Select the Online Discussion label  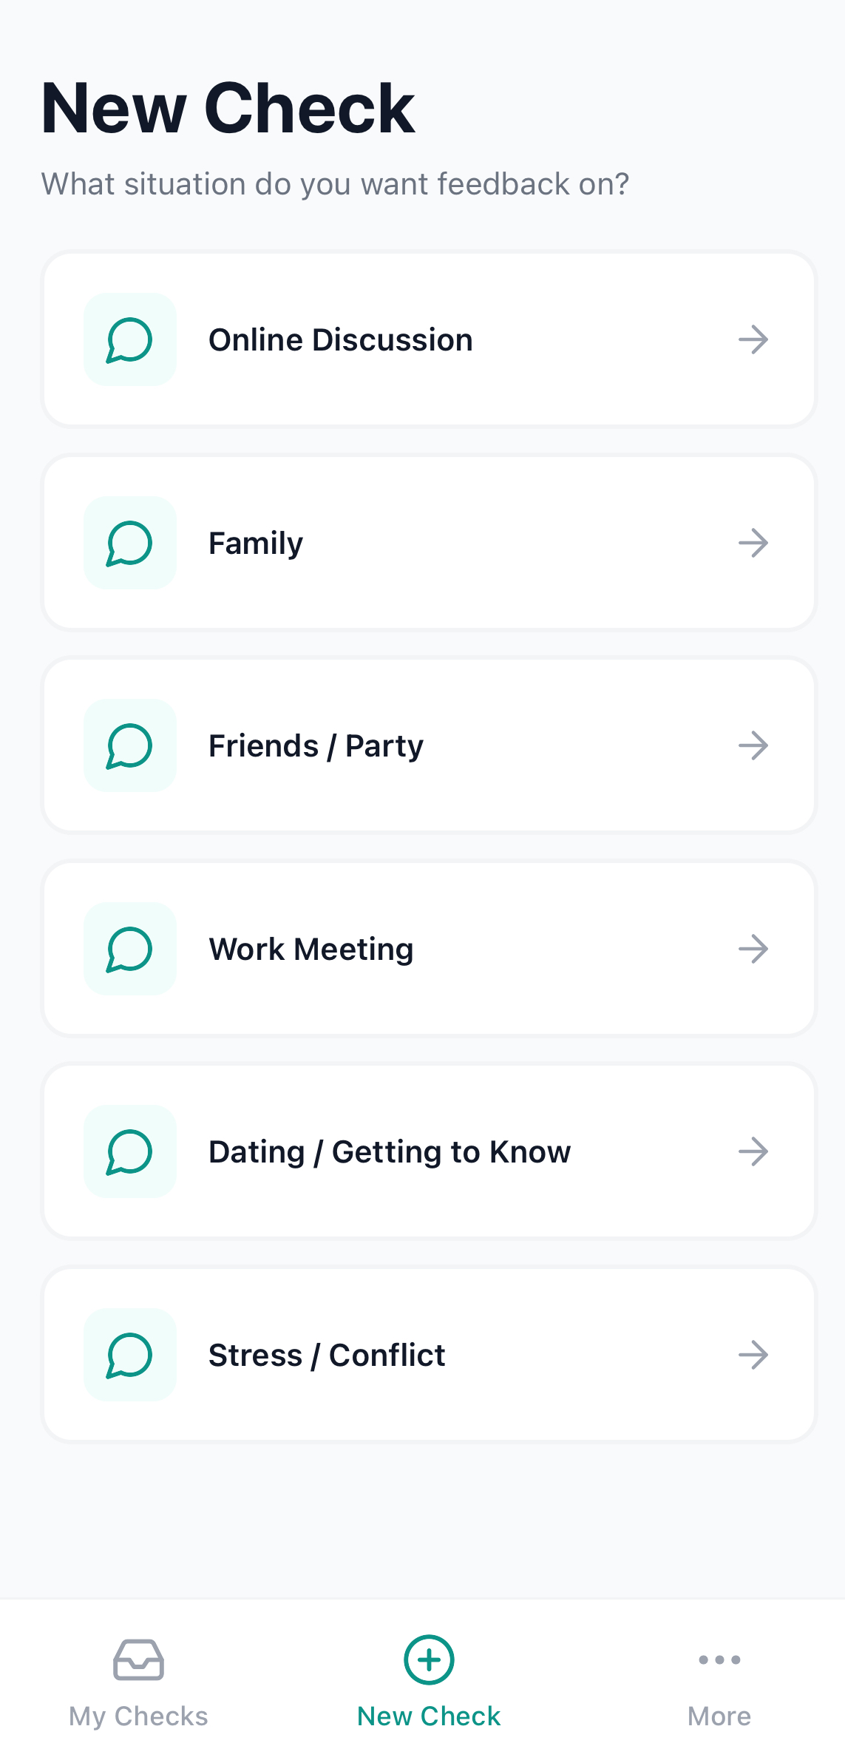[x=340, y=339]
